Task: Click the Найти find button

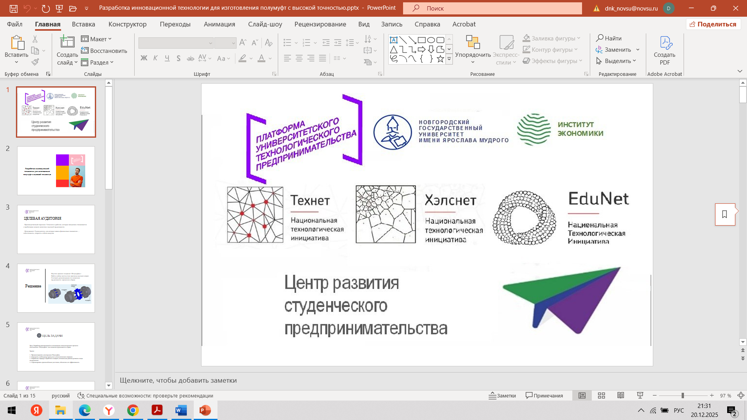Action: (609, 38)
